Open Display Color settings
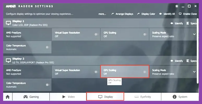Image resolution: width=202 pixels, height=104 pixels. coord(146,14)
